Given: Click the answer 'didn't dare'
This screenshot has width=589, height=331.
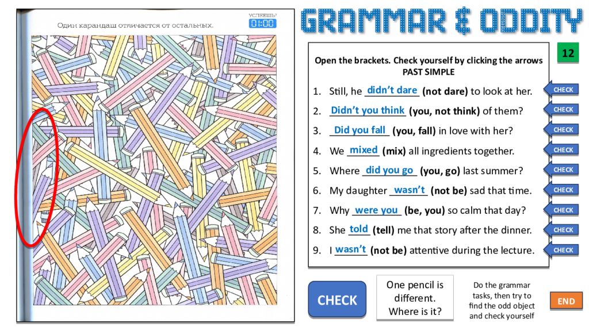Looking at the screenshot, I should point(392,90).
